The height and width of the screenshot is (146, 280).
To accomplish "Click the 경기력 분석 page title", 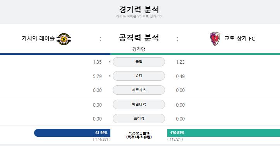I will click(x=139, y=9).
